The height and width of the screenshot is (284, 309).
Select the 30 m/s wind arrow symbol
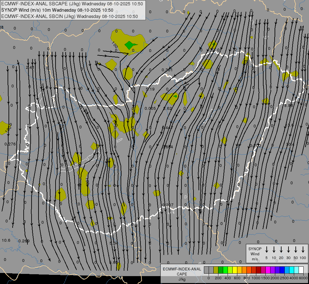pyautogui.click(x=288, y=250)
